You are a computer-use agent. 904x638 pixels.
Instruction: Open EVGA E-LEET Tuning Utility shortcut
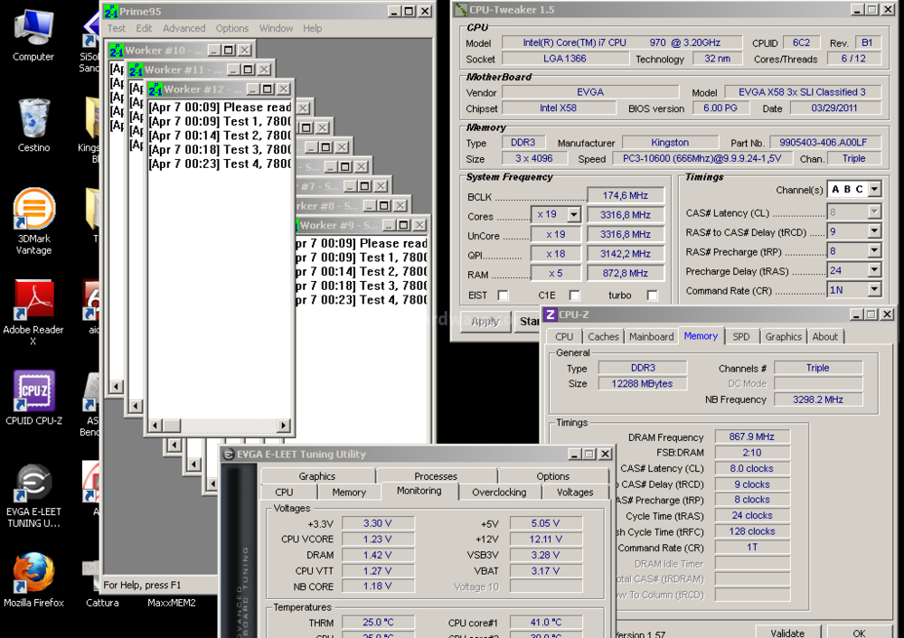pos(33,495)
